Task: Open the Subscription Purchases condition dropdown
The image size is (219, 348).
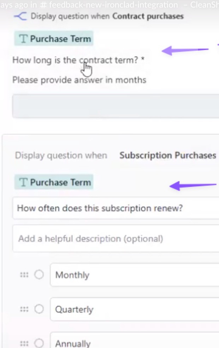Action: 167,156
